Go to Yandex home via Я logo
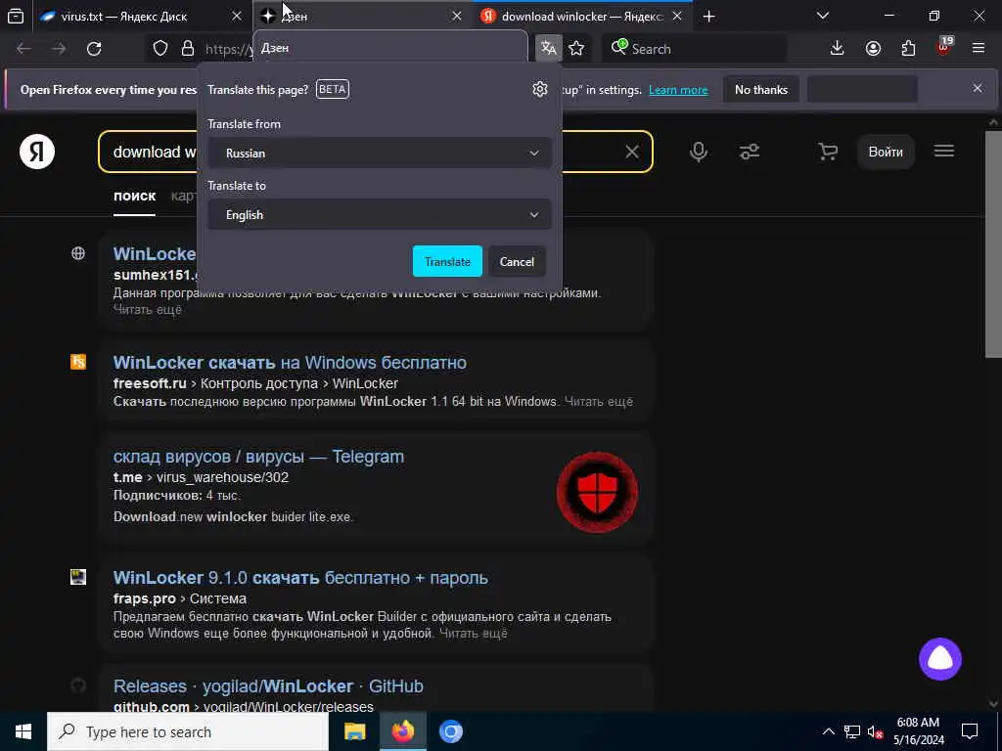 pos(37,152)
